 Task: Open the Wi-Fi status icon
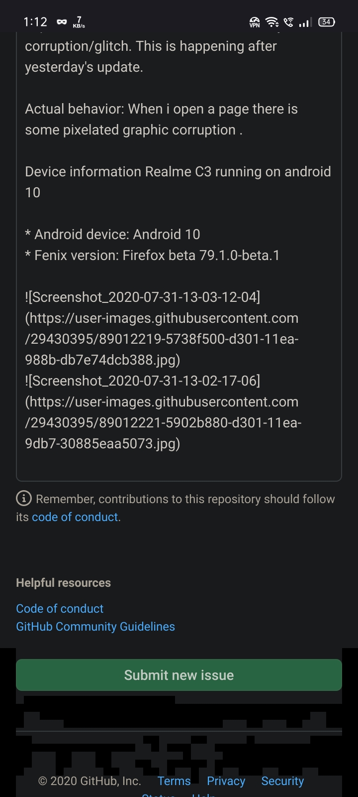click(x=271, y=22)
